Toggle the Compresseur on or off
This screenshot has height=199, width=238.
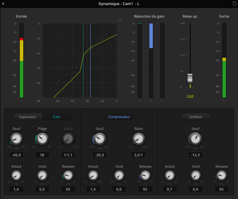click(x=119, y=117)
